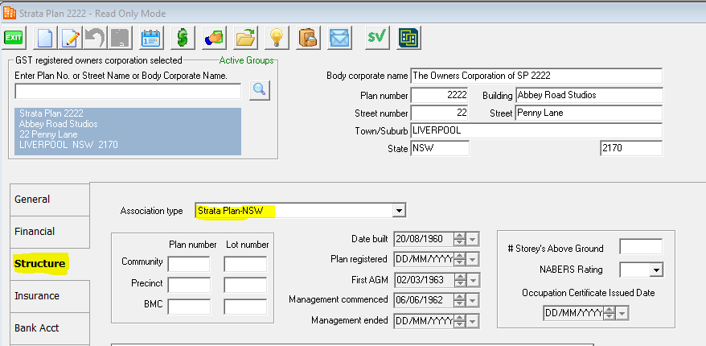Click the Active Groups link
This screenshot has width=706, height=346.
click(x=246, y=60)
